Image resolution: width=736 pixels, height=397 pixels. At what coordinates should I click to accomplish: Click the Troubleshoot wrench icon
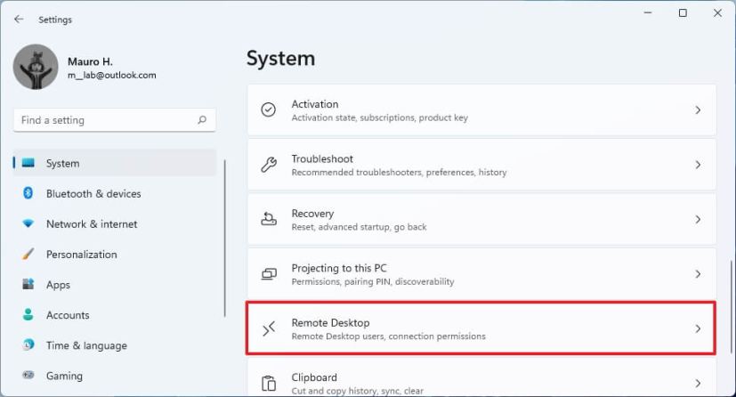click(269, 165)
